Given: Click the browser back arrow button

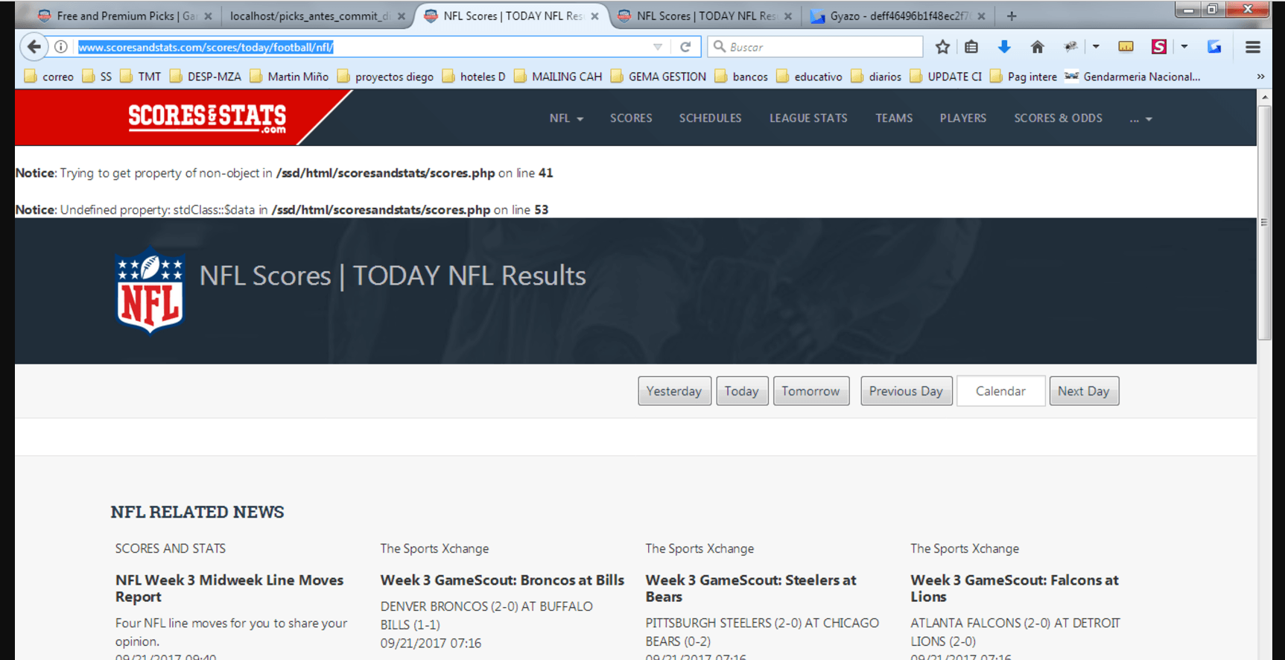Looking at the screenshot, I should (34, 47).
